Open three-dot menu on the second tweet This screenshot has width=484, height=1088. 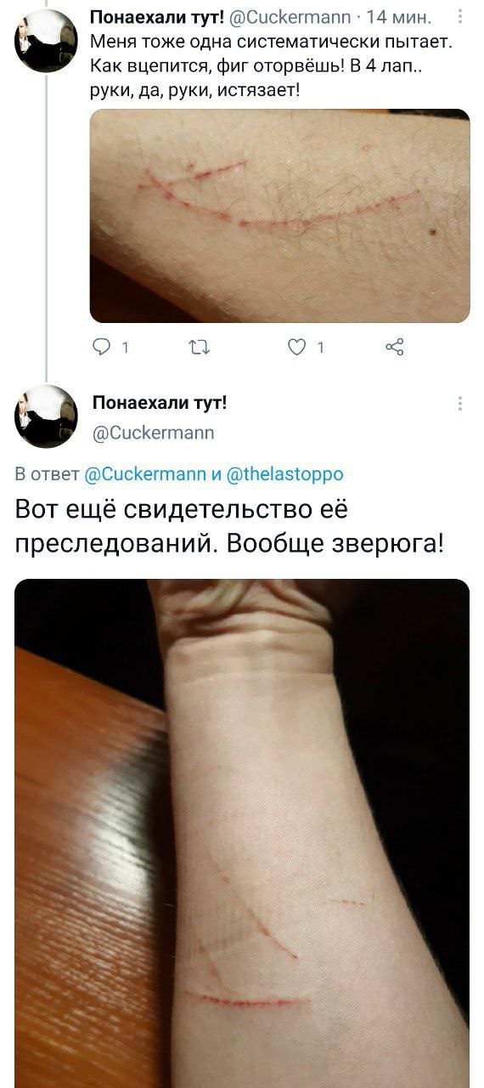pyautogui.click(x=460, y=404)
